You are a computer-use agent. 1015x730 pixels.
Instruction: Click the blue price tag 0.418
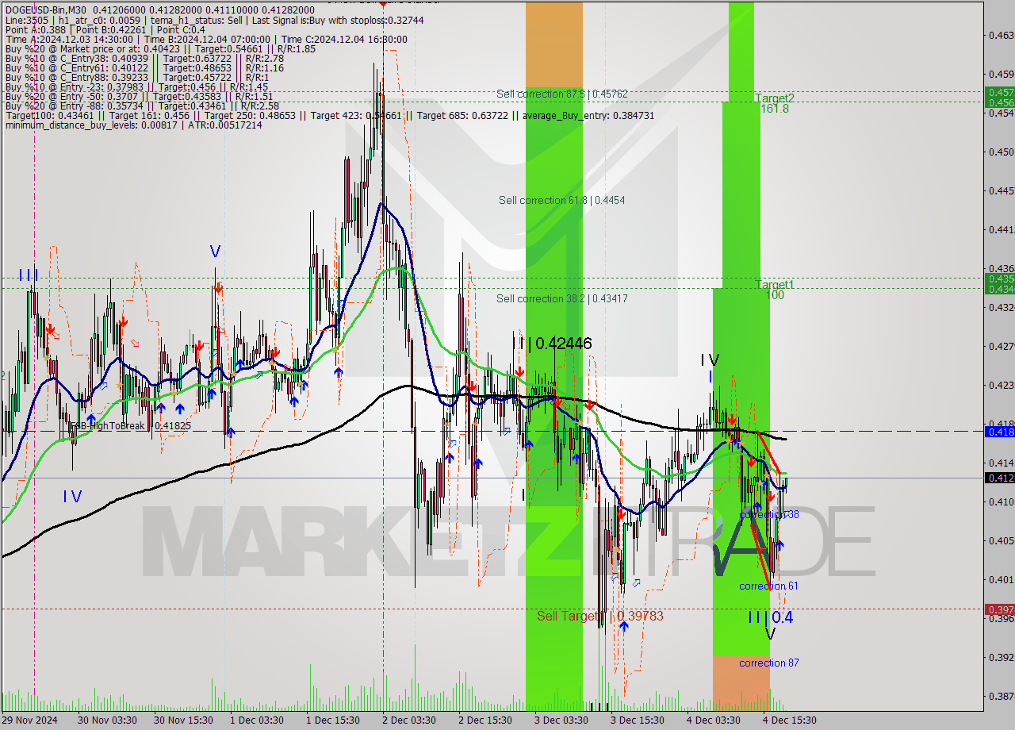click(x=999, y=432)
